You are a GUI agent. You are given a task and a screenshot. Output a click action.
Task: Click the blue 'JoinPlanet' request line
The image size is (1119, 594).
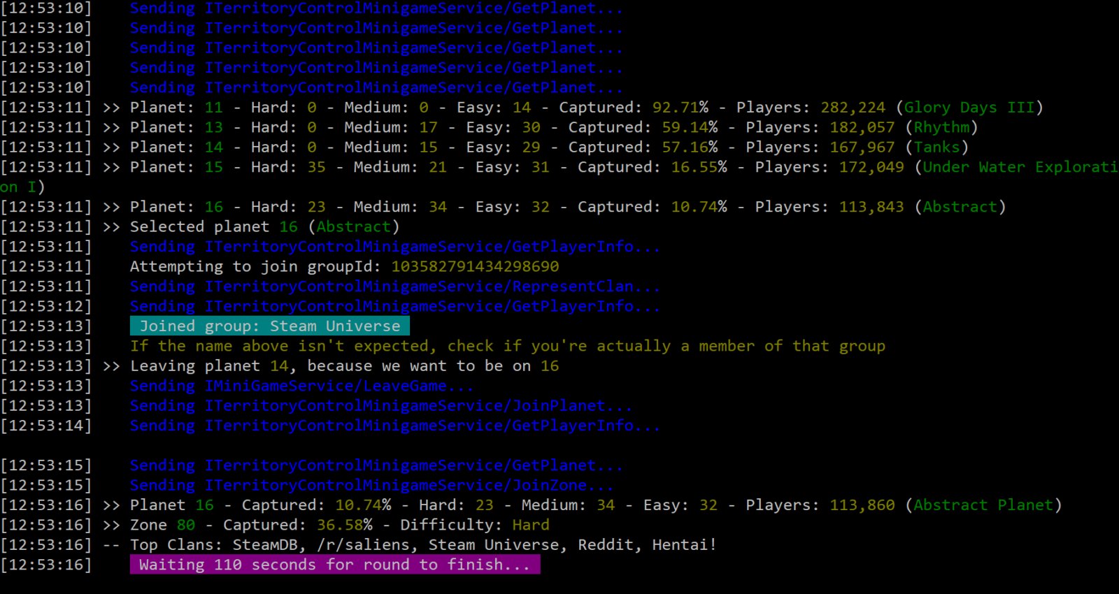click(380, 406)
